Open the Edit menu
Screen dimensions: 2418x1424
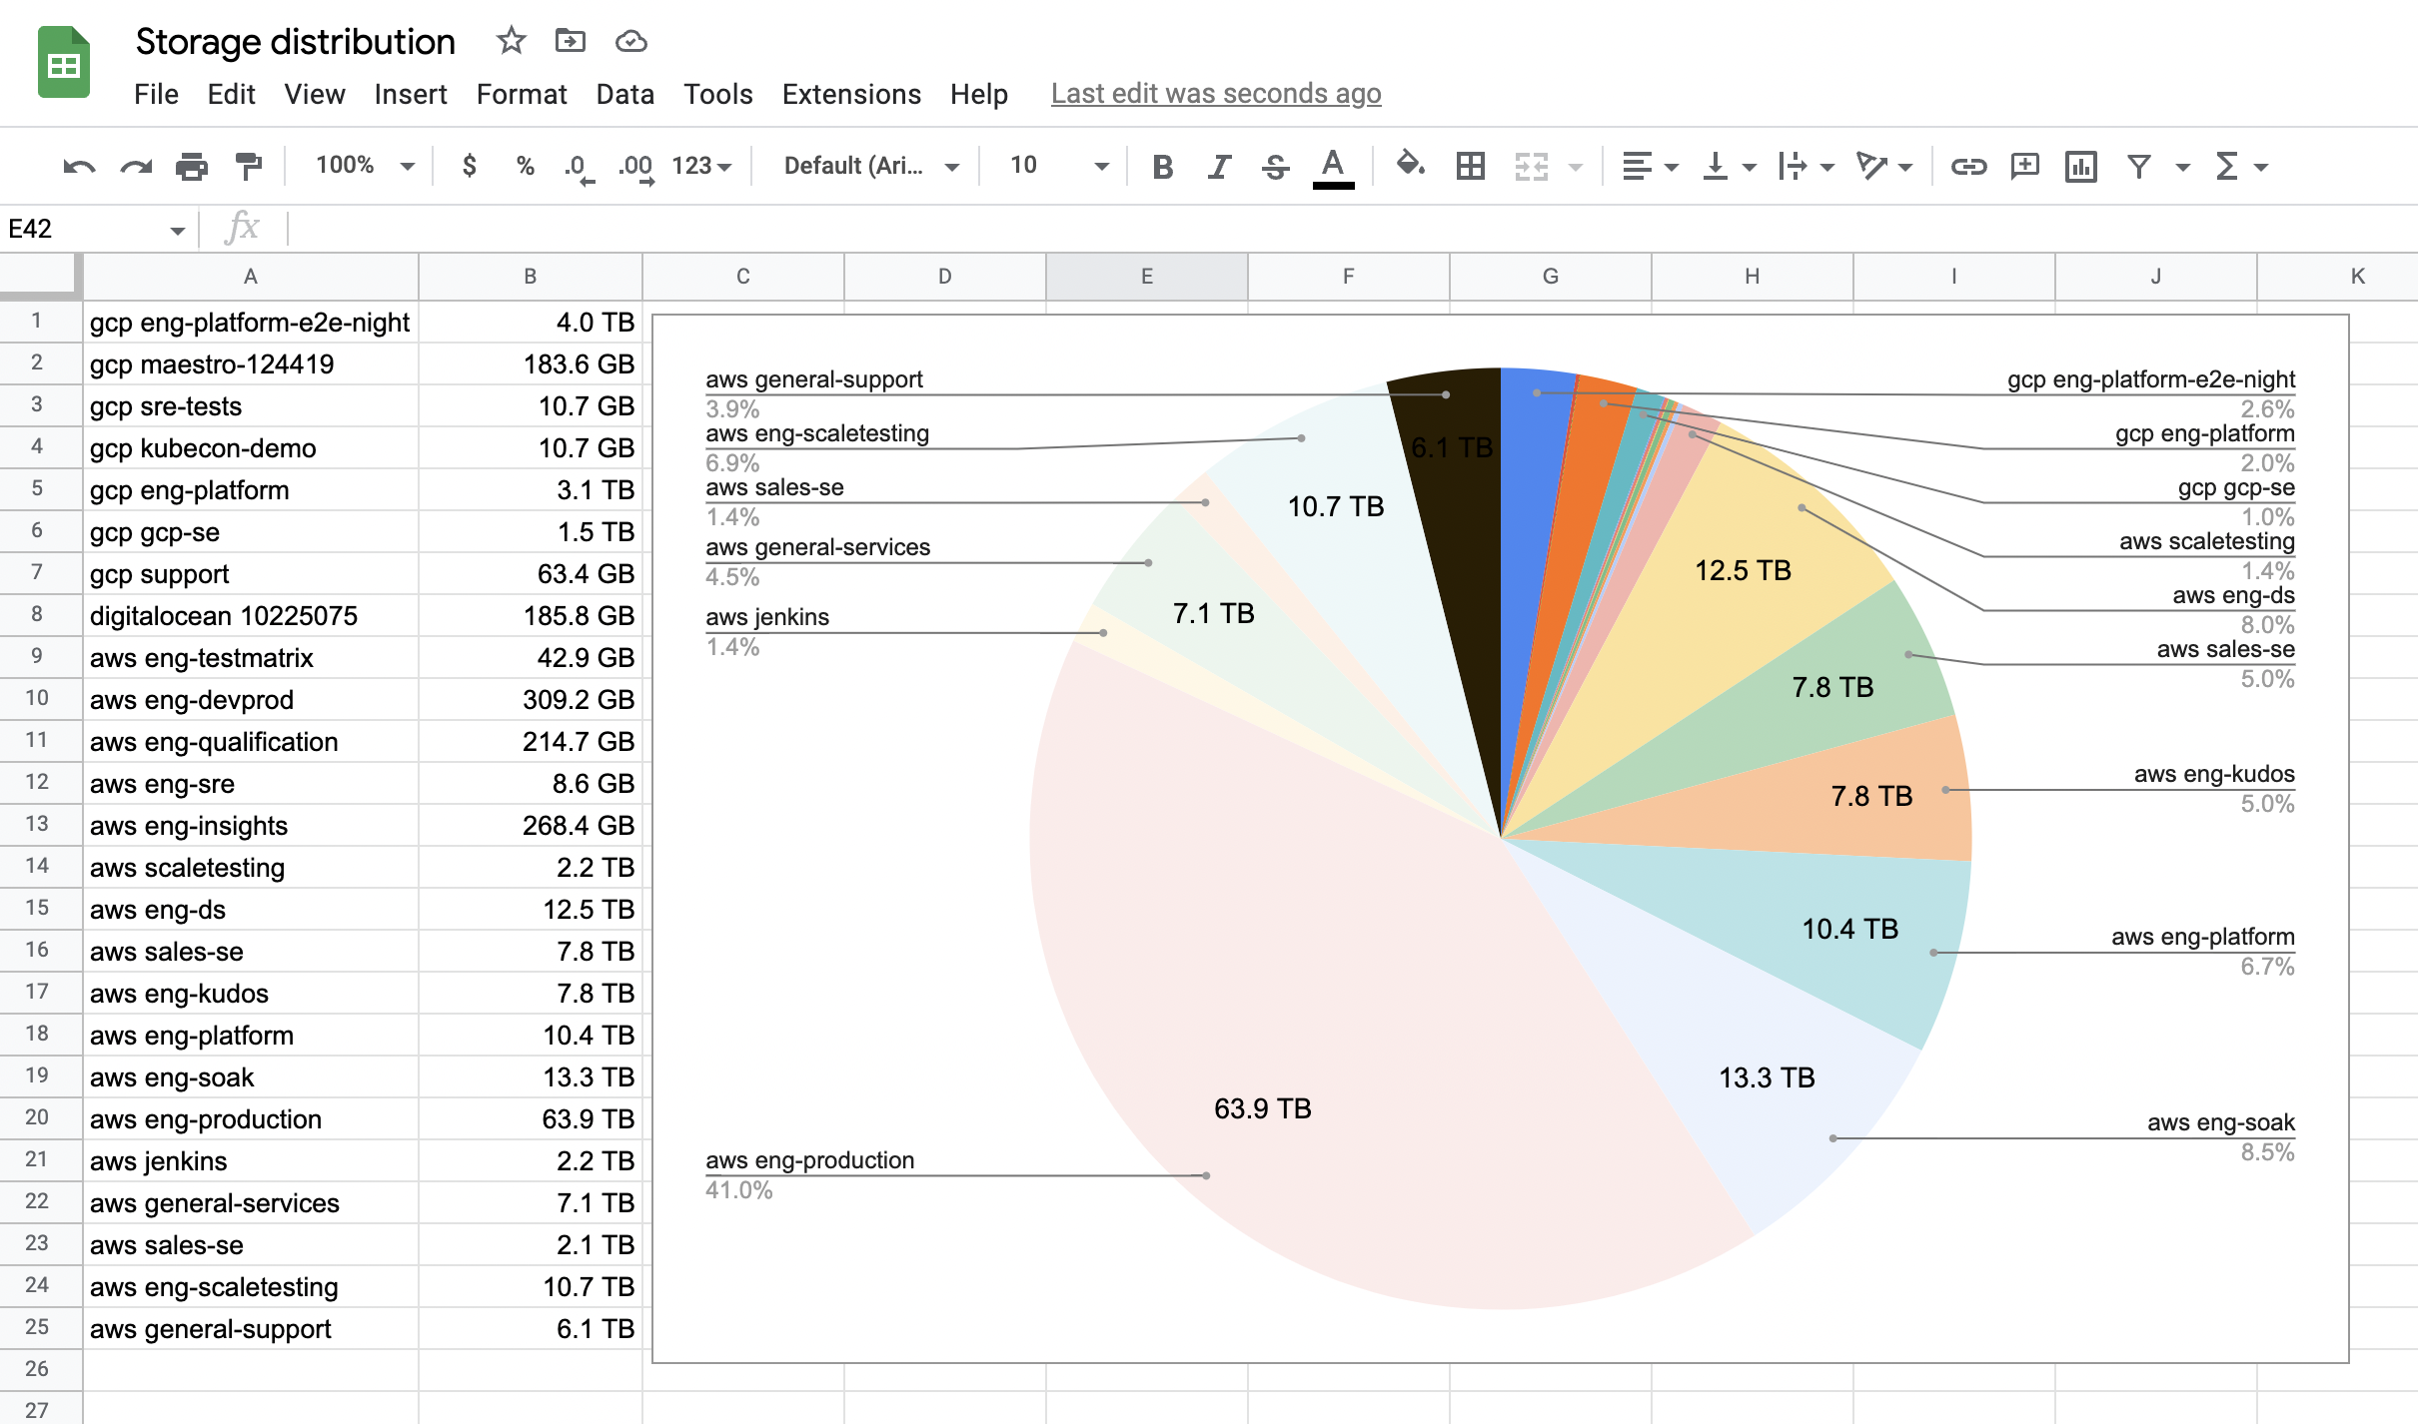coord(231,94)
